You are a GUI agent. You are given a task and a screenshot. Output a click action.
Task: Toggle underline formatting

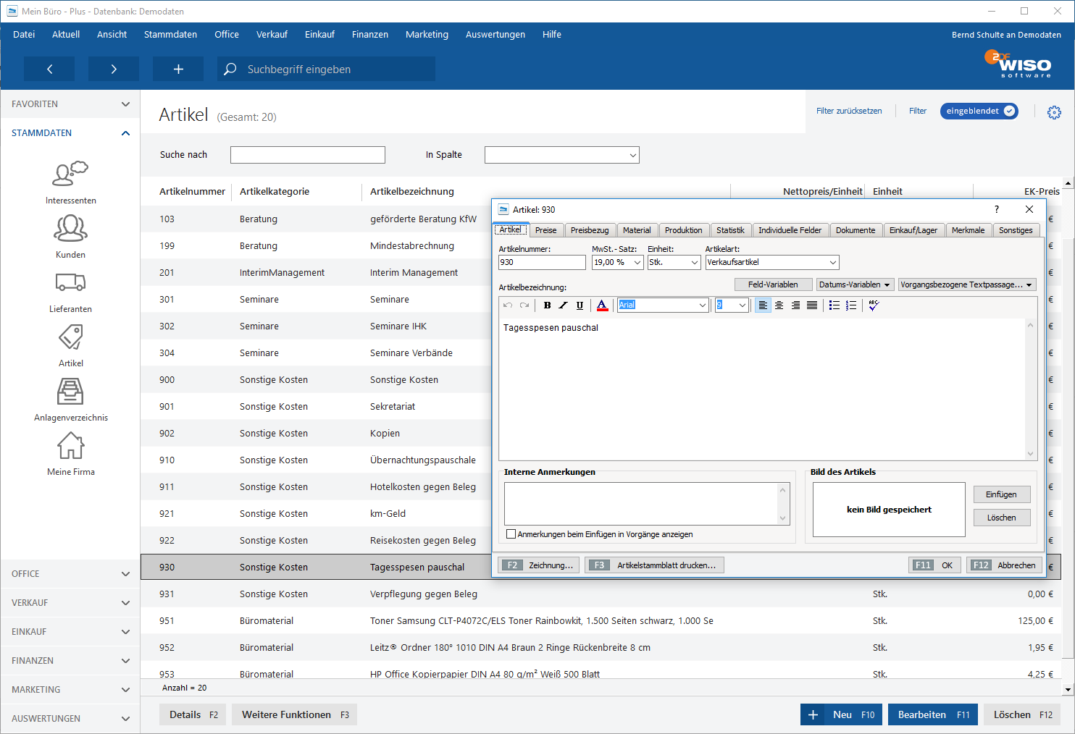(580, 305)
